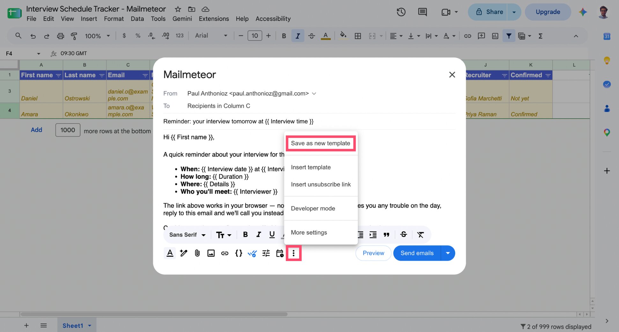619x332 pixels.
Task: Expand the From sender address dropdown
Action: [314, 94]
